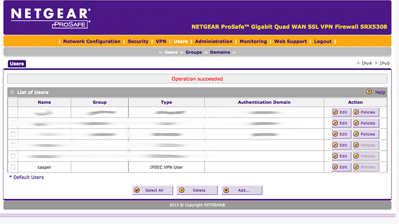This screenshot has height=224, width=399.
Task: Go to Web Support
Action: coord(291,41)
